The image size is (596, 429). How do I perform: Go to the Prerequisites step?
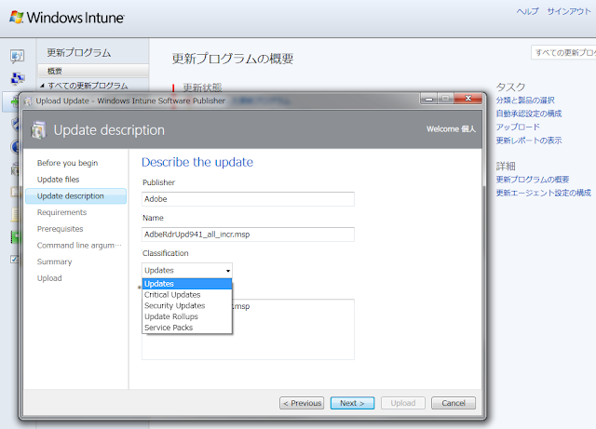pyautogui.click(x=60, y=229)
